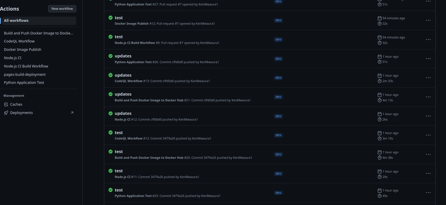
Task: Open Deployments external link arrow
Action: (x=72, y=113)
